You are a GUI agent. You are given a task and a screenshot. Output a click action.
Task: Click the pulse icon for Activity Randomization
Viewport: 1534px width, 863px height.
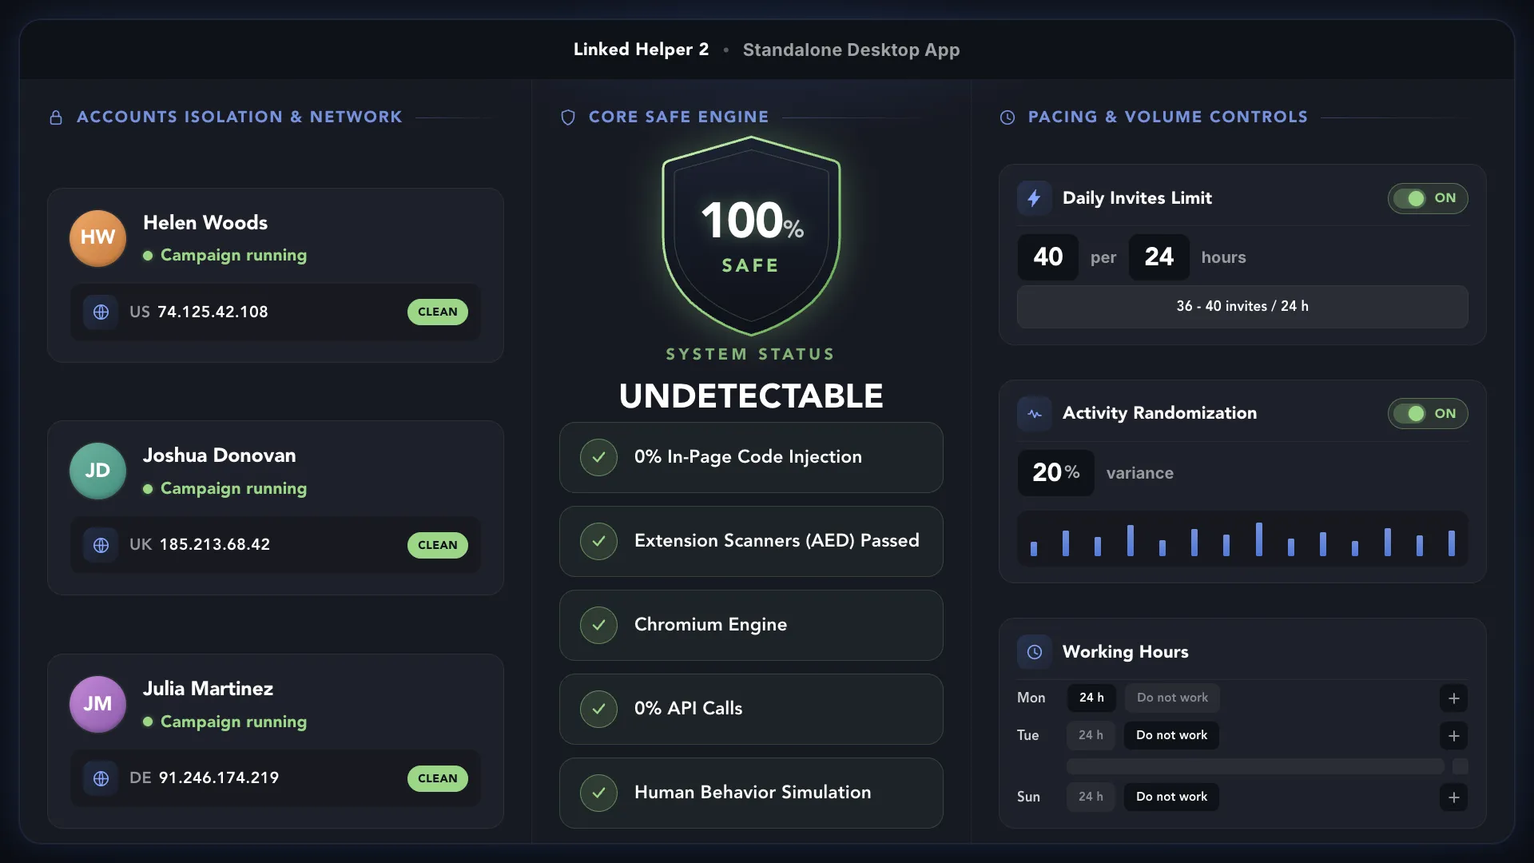(x=1034, y=414)
